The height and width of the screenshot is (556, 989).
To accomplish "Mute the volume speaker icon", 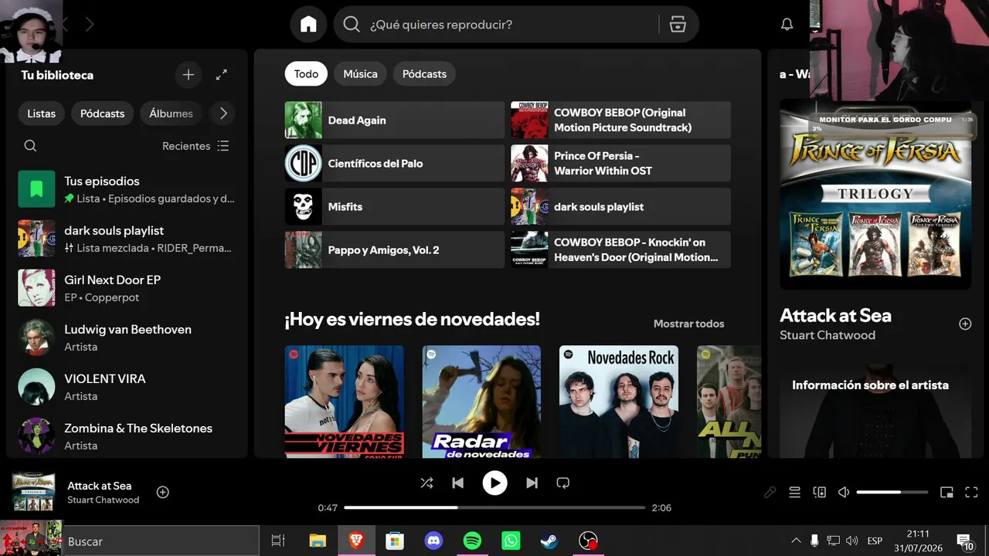I will click(844, 493).
